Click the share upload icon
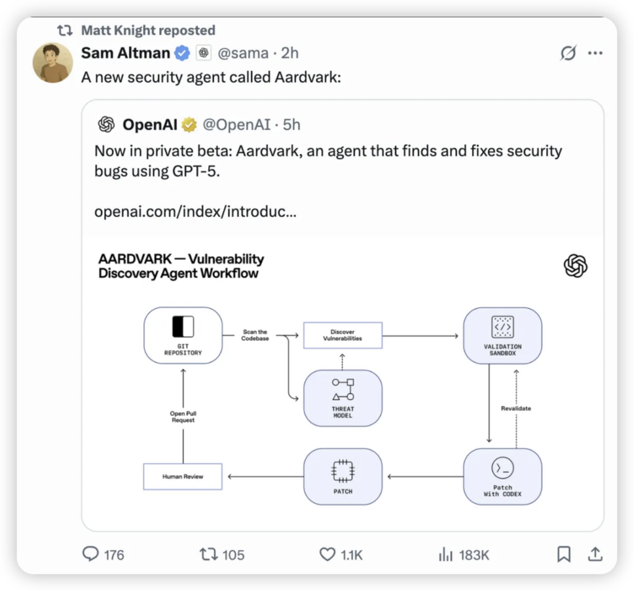The height and width of the screenshot is (591, 634). click(x=594, y=554)
